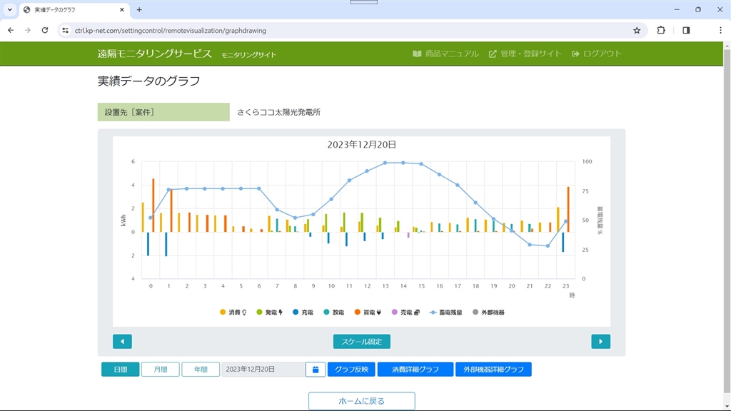Open the Chrome three-dot menu
The height and width of the screenshot is (411, 731).
pyautogui.click(x=720, y=30)
